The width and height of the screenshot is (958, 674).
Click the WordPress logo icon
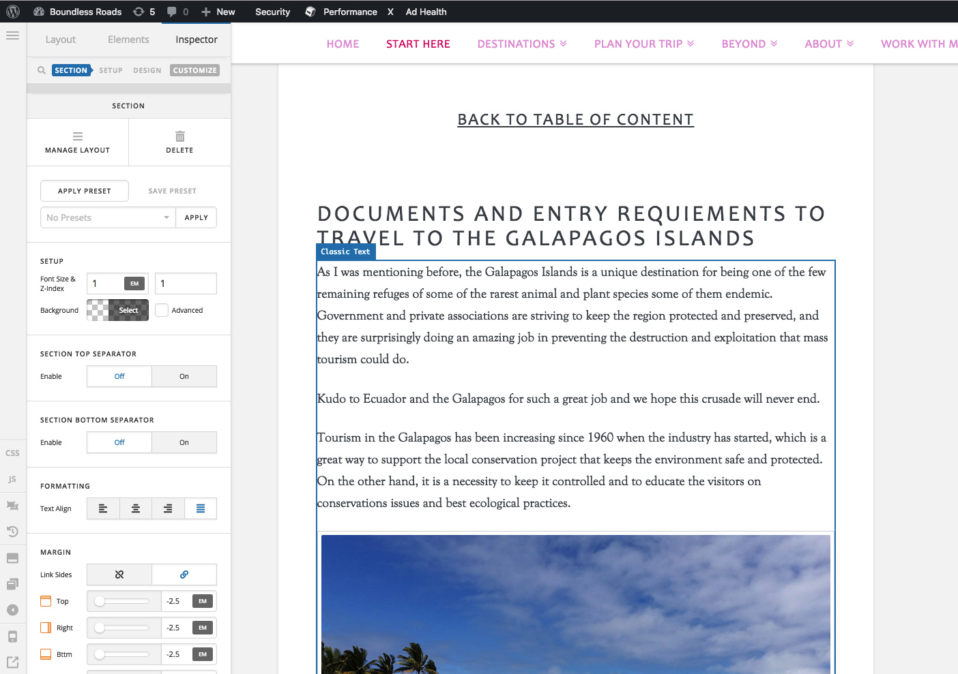(x=13, y=12)
